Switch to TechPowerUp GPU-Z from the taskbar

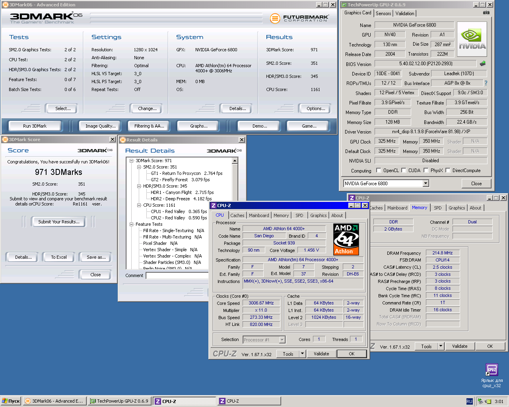(119, 401)
